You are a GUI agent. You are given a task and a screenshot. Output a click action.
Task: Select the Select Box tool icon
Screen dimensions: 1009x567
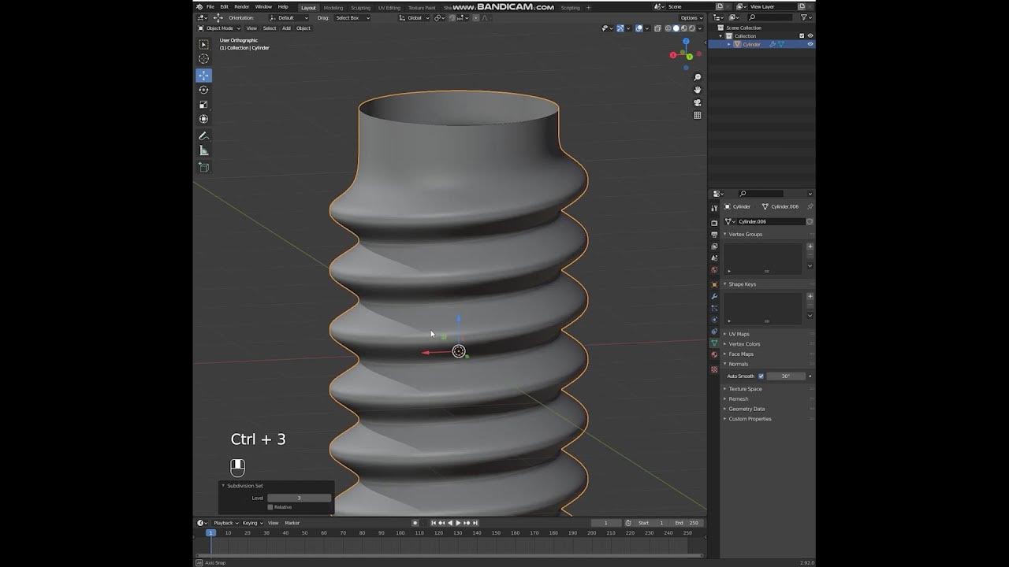203,45
